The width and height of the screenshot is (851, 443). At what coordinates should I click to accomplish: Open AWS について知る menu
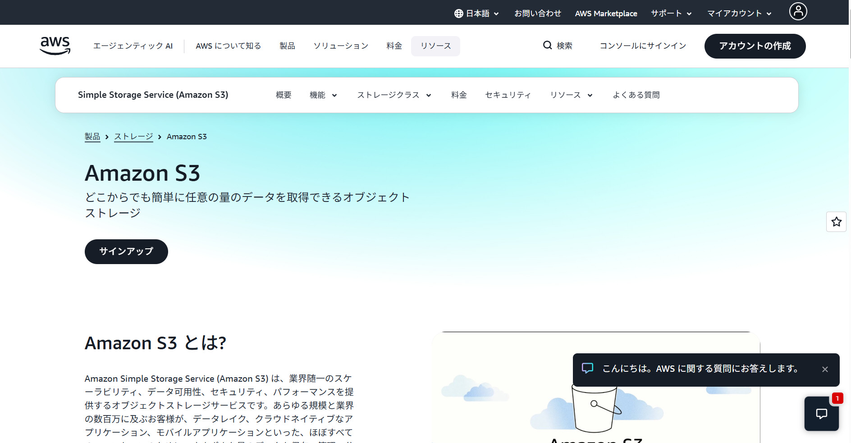pos(228,46)
